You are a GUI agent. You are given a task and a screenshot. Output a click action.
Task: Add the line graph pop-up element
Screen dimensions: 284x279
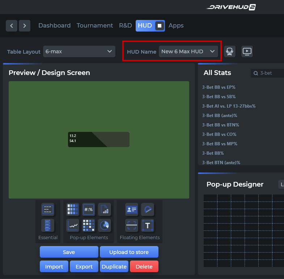click(x=73, y=225)
